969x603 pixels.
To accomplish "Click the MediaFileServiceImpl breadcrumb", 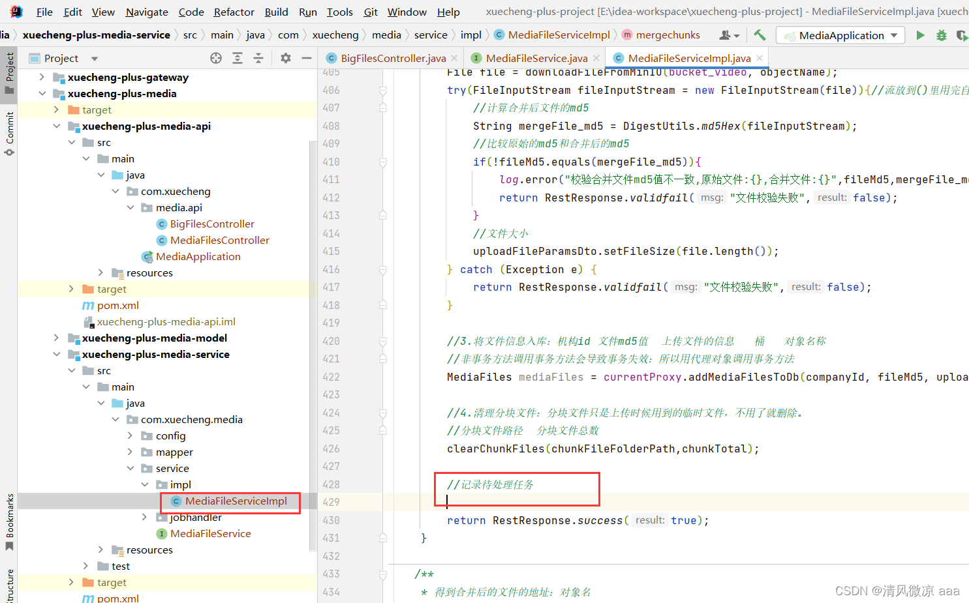I will 551,35.
